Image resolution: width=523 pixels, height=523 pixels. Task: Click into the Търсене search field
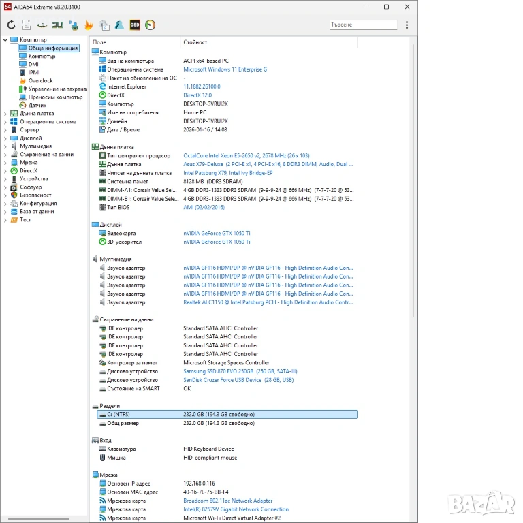(361, 25)
